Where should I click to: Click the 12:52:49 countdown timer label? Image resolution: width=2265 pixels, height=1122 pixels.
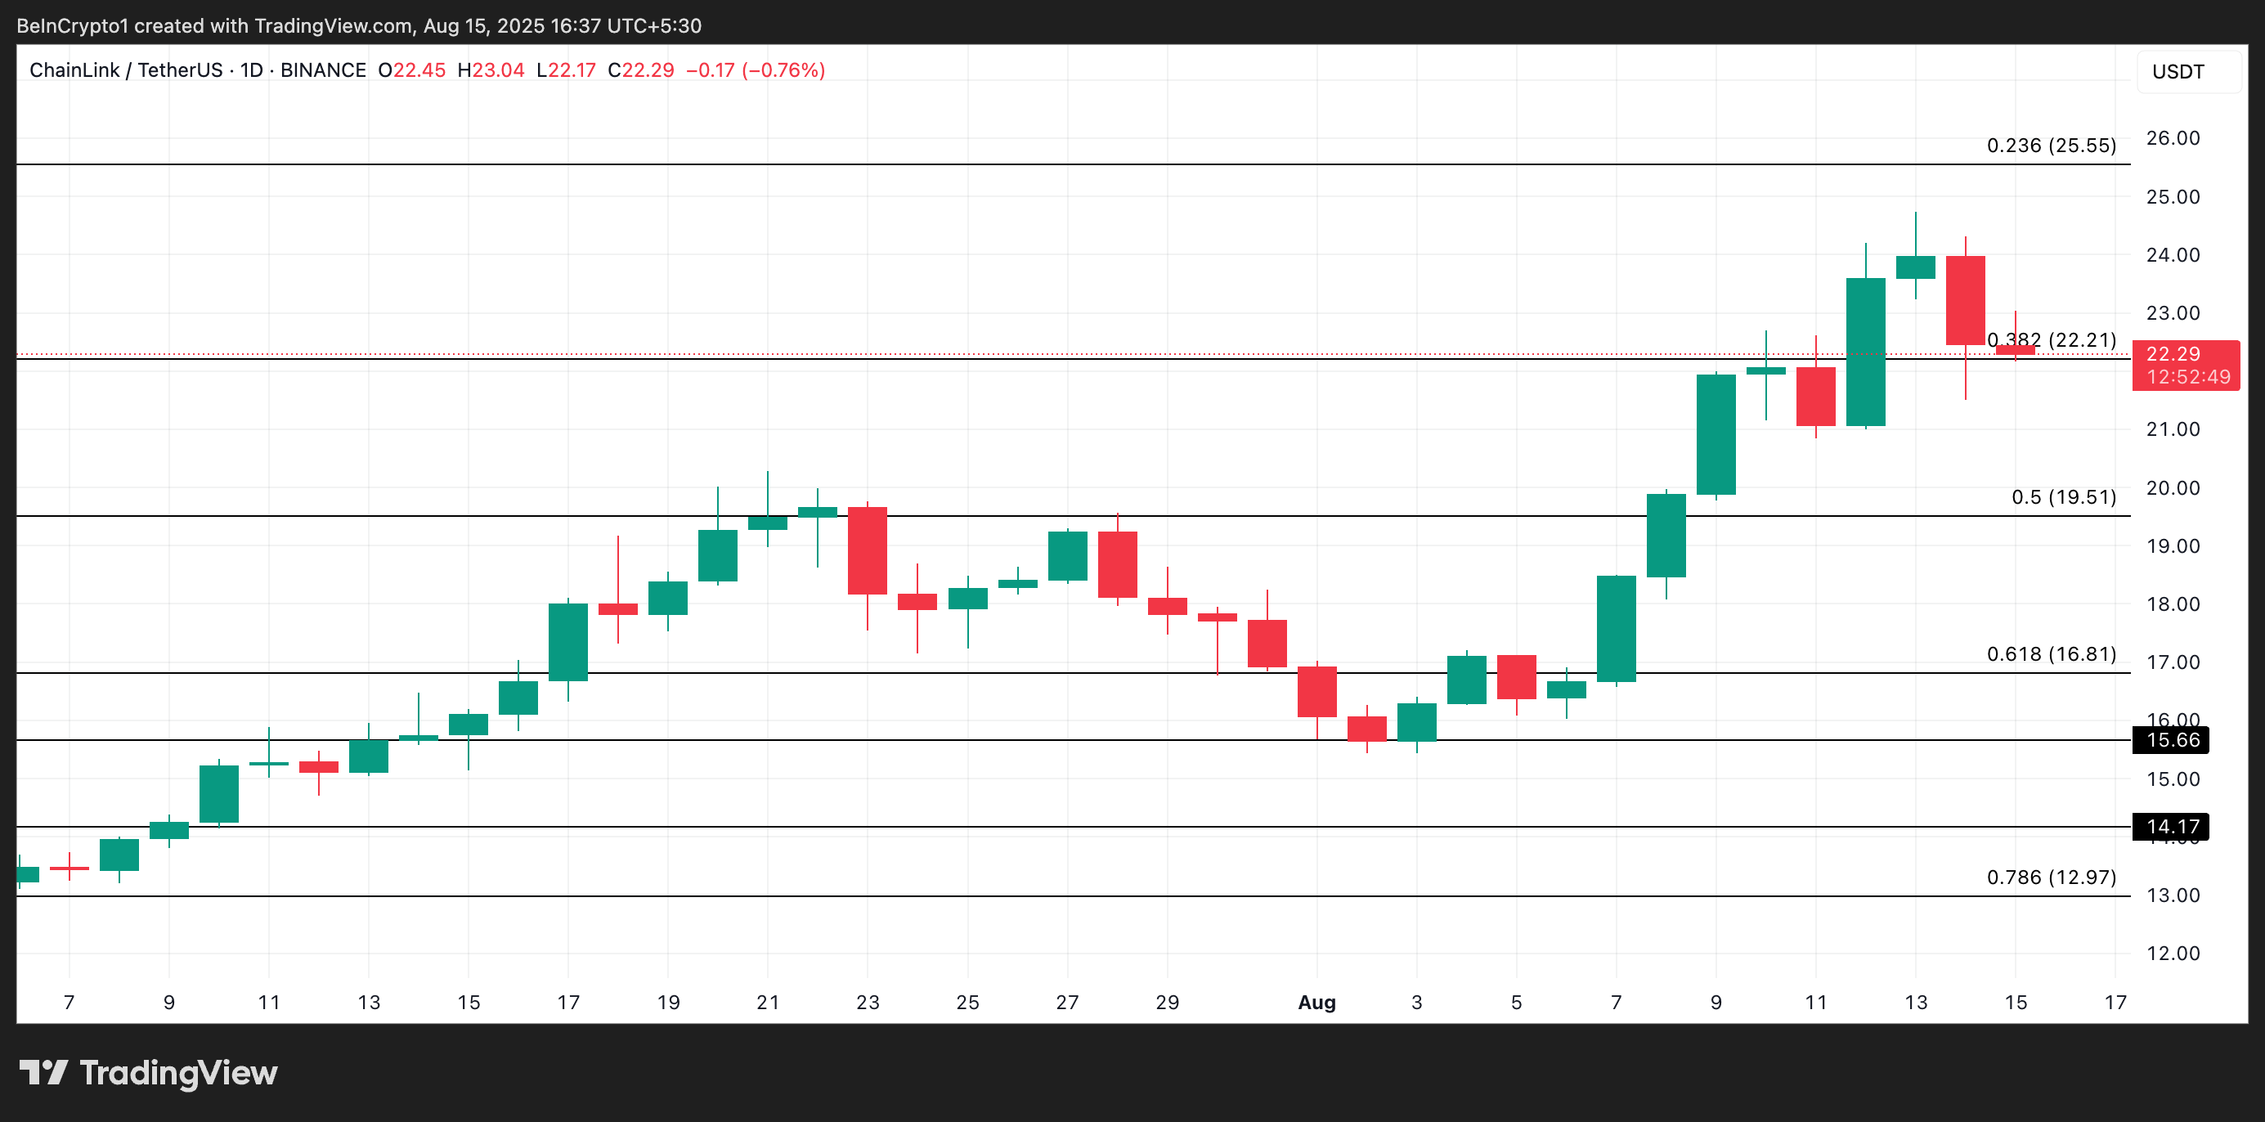(x=2187, y=377)
